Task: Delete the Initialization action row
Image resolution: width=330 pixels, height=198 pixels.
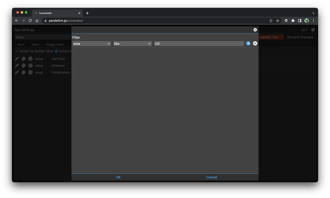Action: click(x=30, y=72)
